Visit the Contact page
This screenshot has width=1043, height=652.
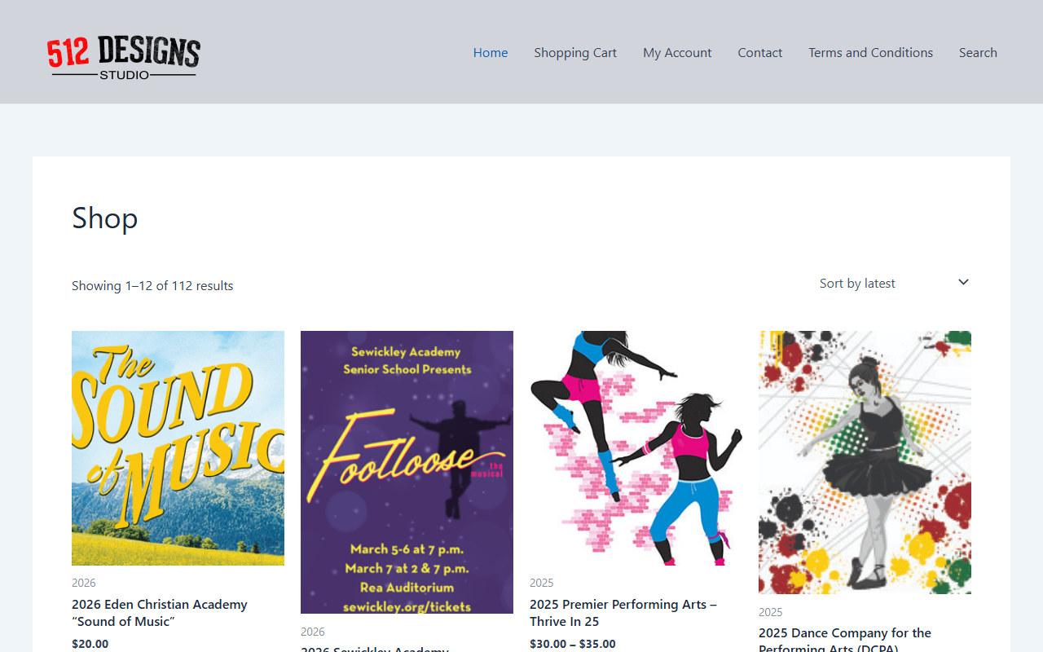pos(760,52)
